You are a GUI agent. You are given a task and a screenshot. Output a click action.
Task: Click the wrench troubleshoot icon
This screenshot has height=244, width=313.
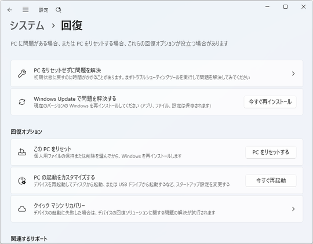(22, 74)
